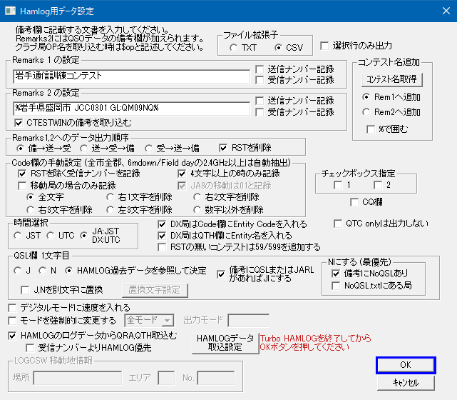457x400 pixels.
Task: Close the Hamlog data settings dialog
Action: (440, 11)
